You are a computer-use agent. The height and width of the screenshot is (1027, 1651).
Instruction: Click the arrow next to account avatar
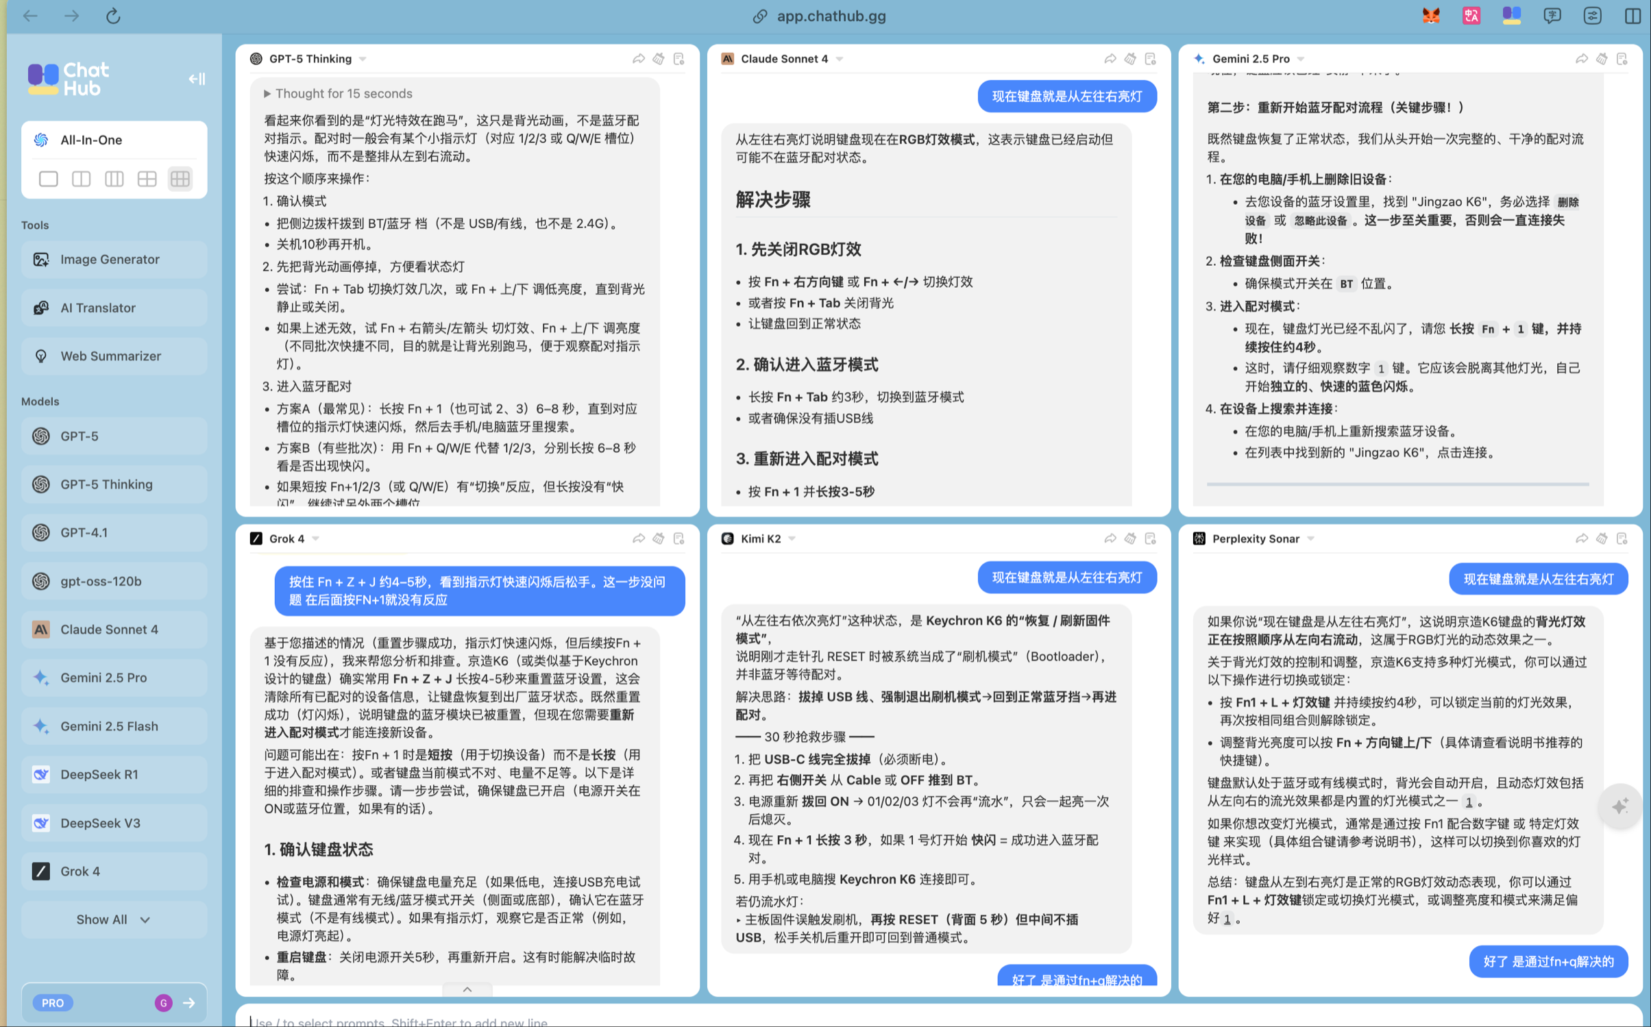point(189,1003)
